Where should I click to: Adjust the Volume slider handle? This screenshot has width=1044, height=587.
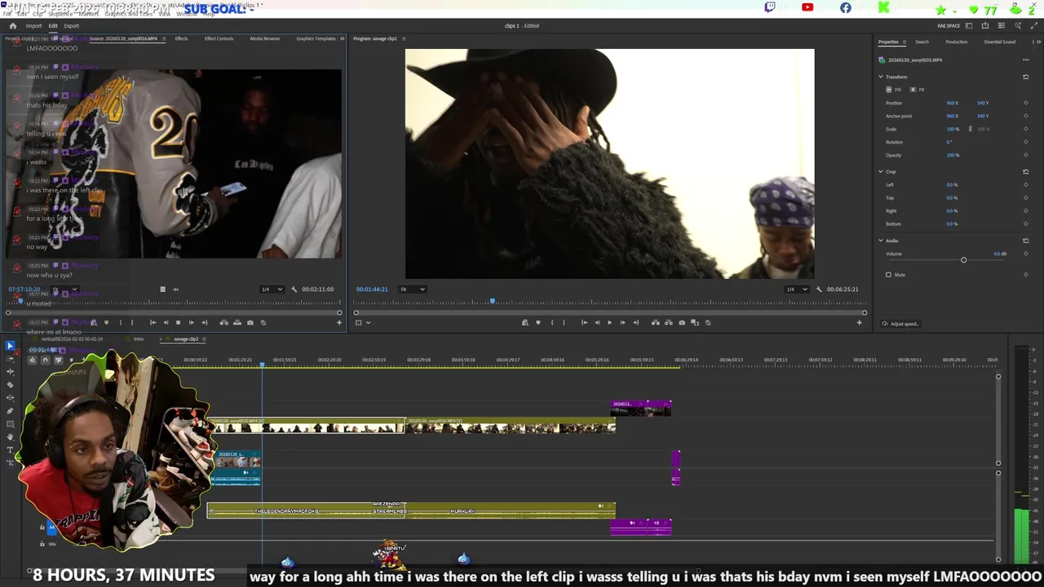[x=963, y=259]
